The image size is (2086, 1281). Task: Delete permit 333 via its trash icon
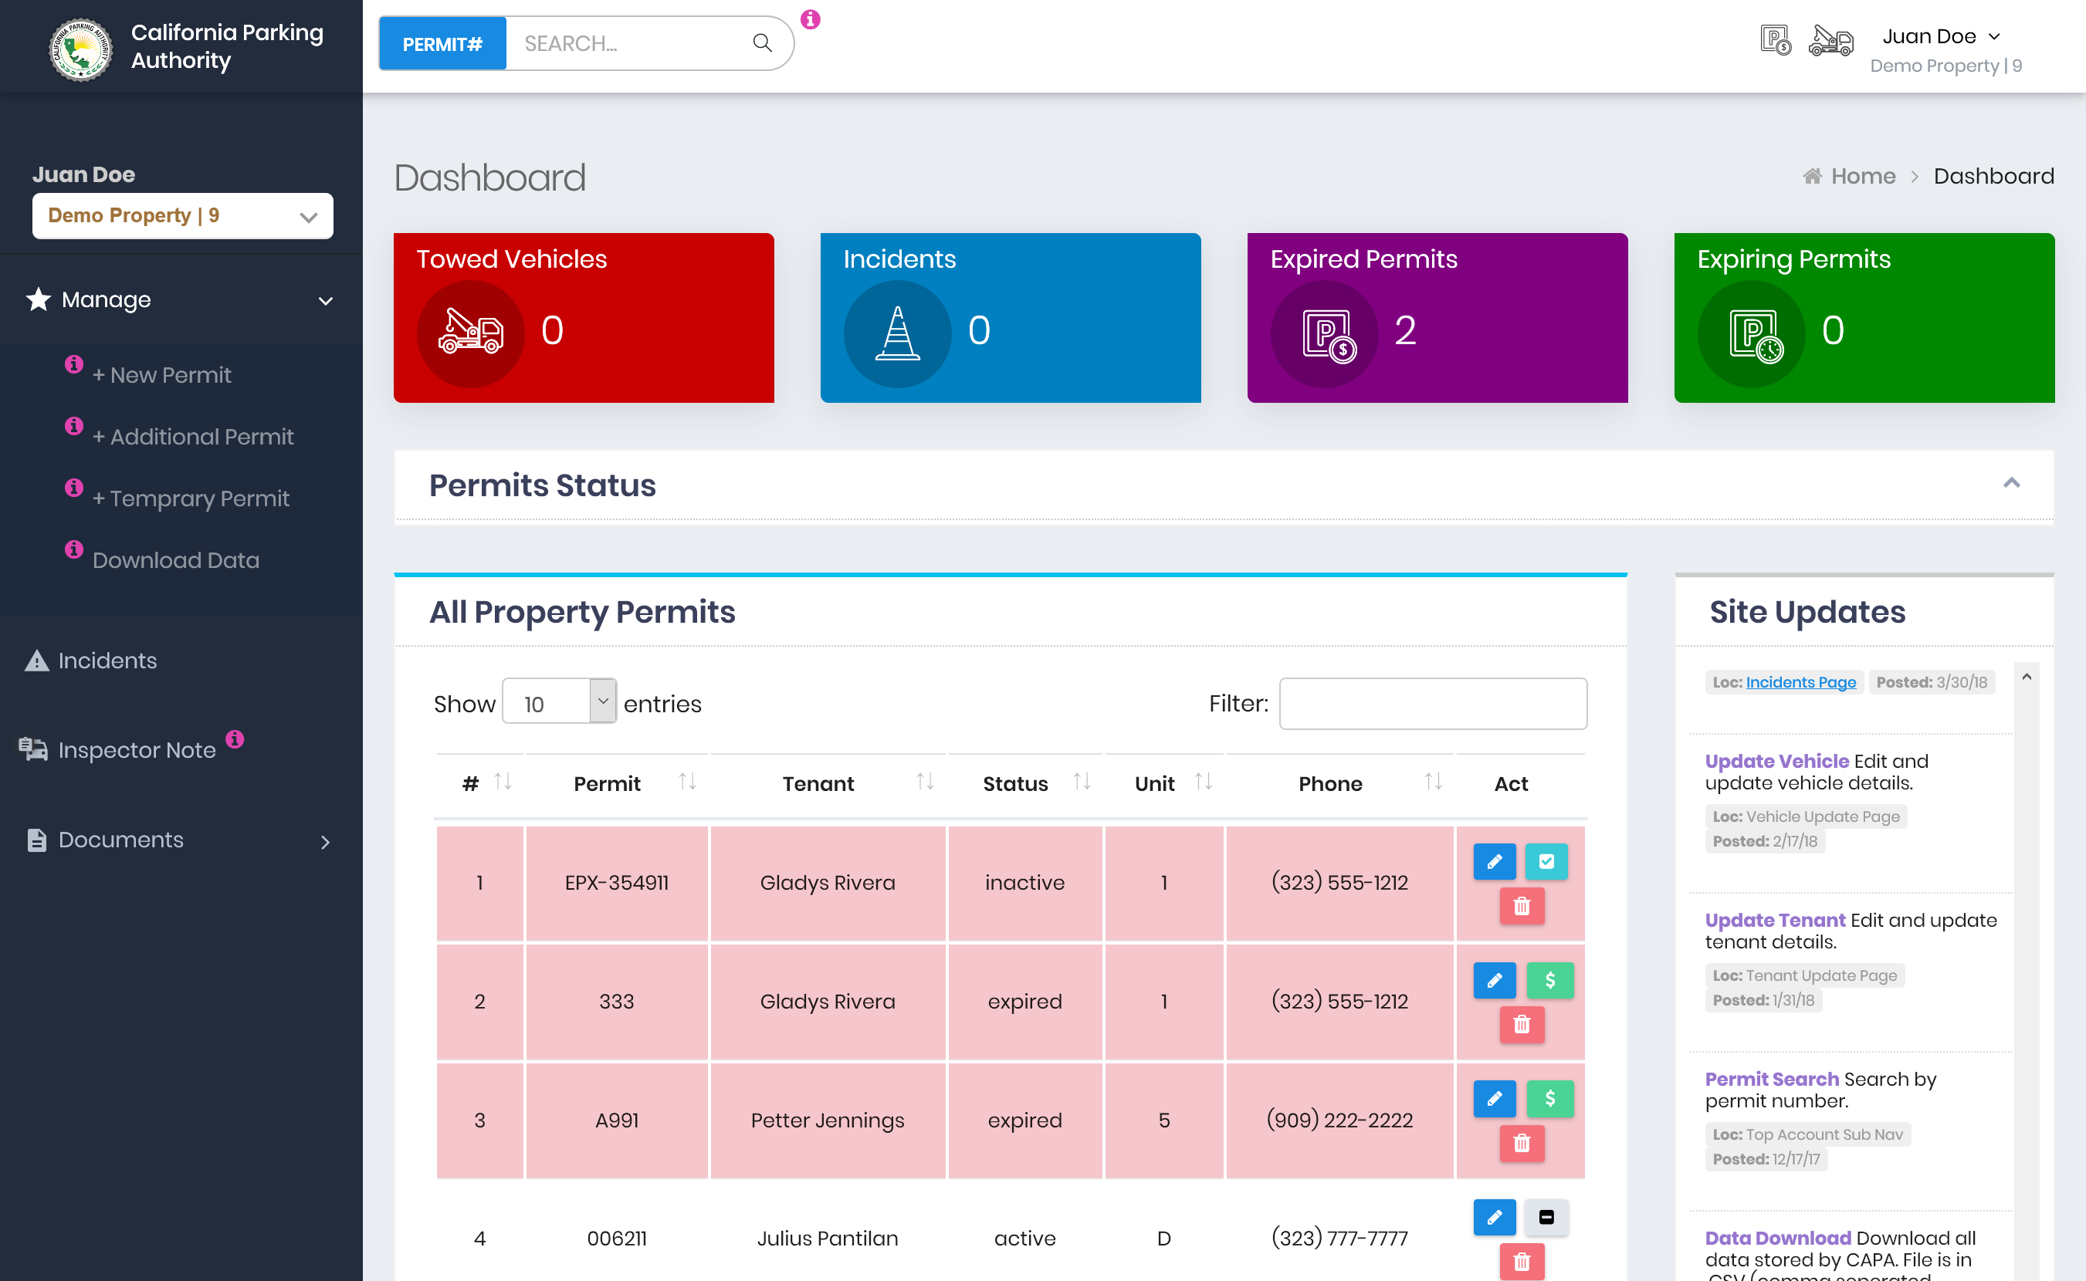1522,1024
